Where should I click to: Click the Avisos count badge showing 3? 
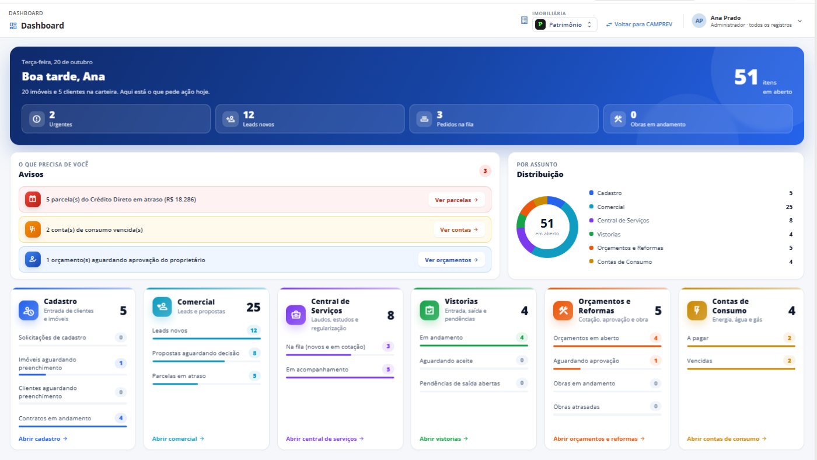pos(485,171)
